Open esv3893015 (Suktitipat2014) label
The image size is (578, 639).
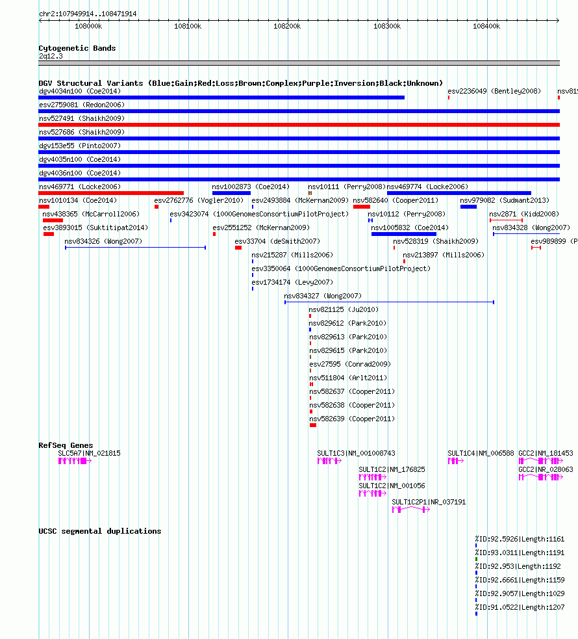95,228
